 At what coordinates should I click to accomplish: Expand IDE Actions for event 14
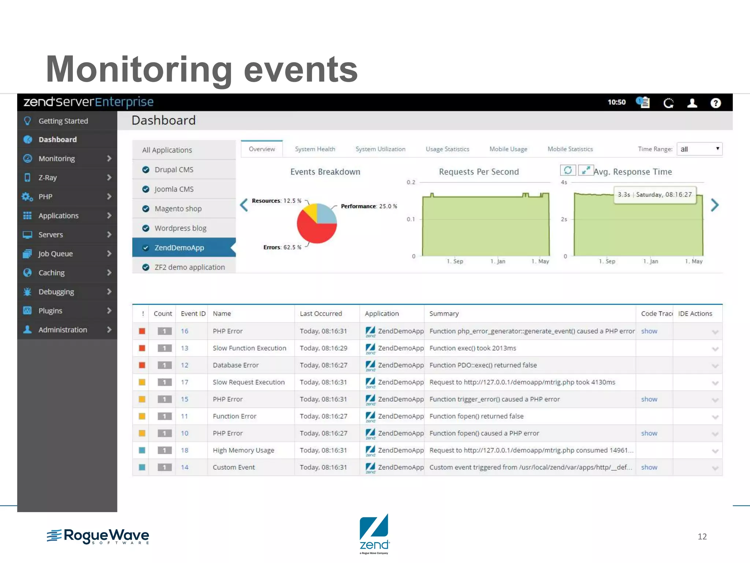pyautogui.click(x=715, y=468)
